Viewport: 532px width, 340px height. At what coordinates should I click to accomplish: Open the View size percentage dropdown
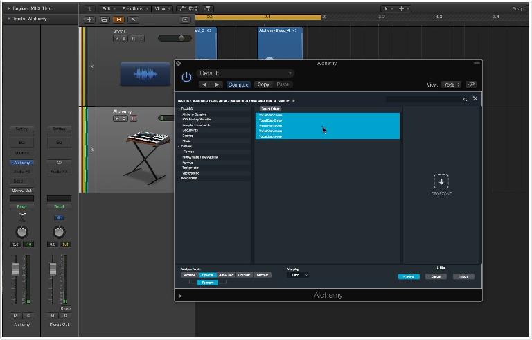pos(451,84)
